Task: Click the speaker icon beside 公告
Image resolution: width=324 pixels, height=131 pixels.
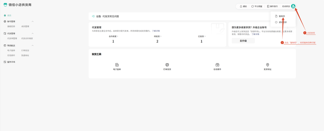Action: 93,16
